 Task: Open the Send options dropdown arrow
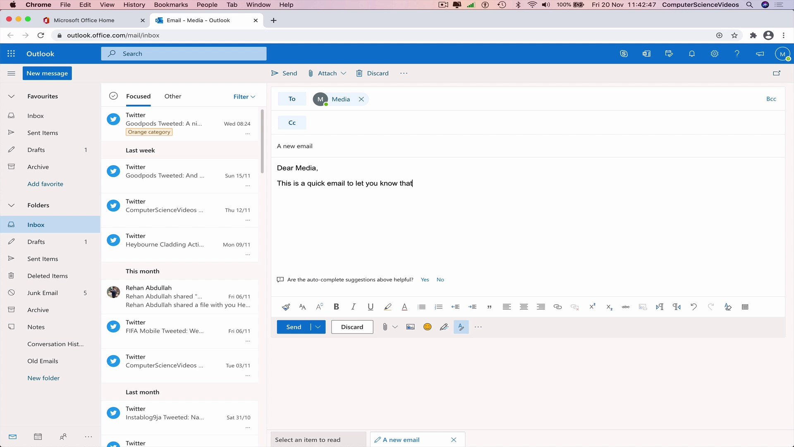(x=318, y=327)
